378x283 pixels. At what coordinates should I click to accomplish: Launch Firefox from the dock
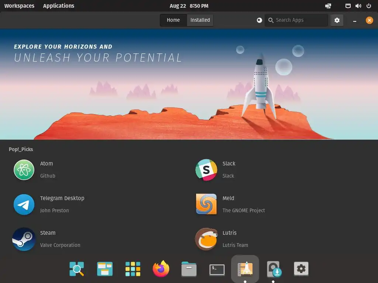[x=161, y=269]
